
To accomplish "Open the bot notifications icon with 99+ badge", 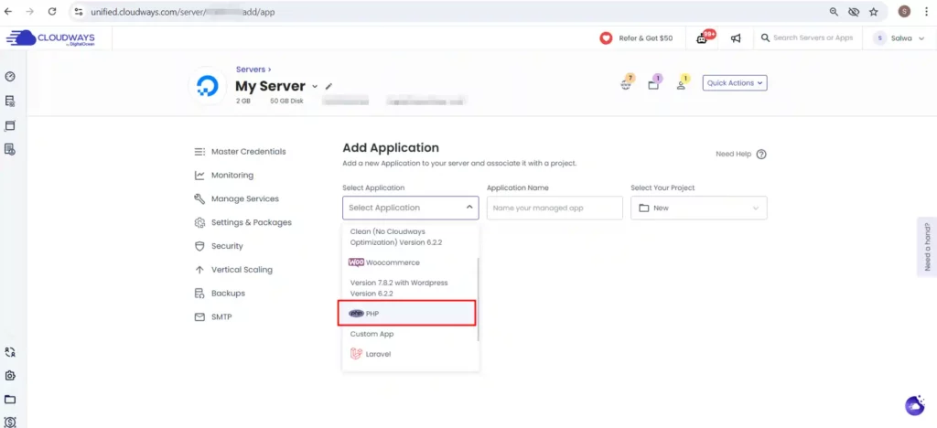I will tap(704, 38).
